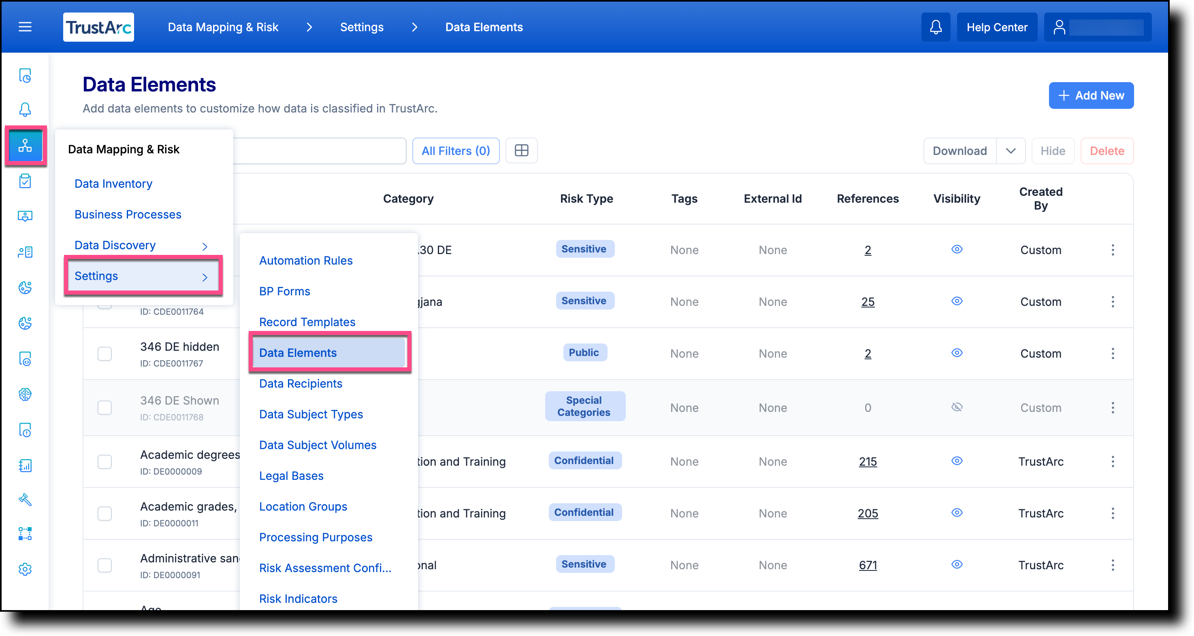1194x636 pixels.
Task: Select BP Forms in the submenu
Action: (x=284, y=291)
